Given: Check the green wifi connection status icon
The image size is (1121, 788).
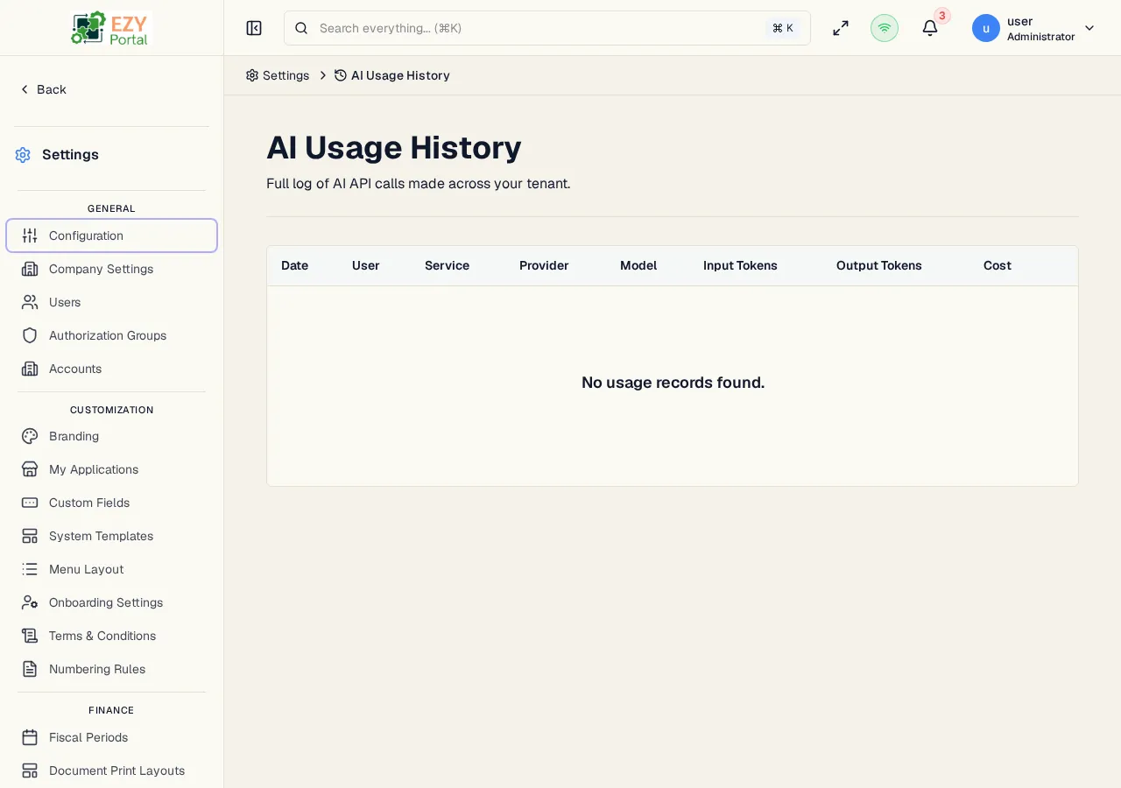Looking at the screenshot, I should [x=885, y=28].
